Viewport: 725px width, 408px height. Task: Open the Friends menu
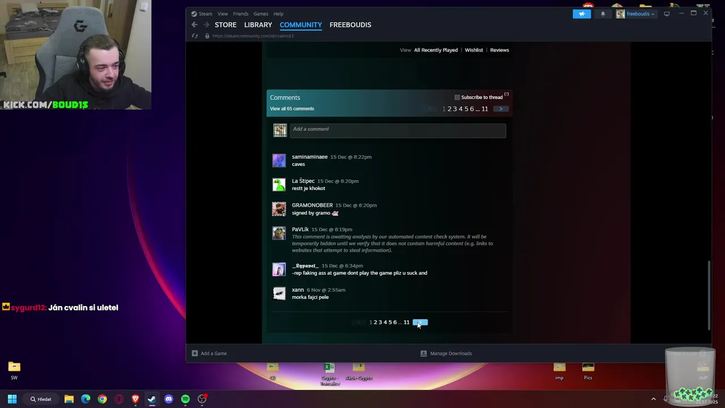[x=241, y=14]
